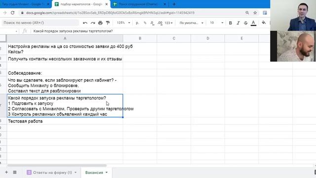Screen dimensions: 316x178
Task: Open 'Ответы на форму (1)' sheet menu arrow
Action: 76,173
